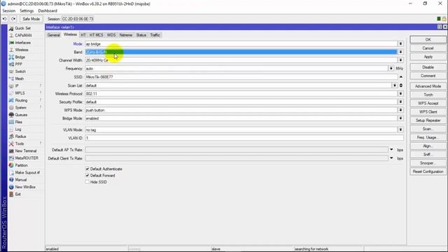The width and height of the screenshot is (448, 252).
Task: Expand the System sidebar menu
Action: coord(20,107)
